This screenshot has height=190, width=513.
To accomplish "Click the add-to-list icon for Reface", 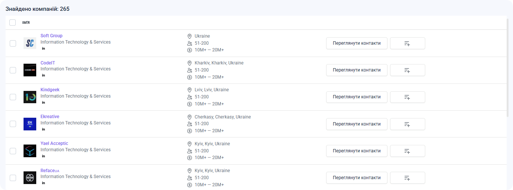I will tap(407, 178).
